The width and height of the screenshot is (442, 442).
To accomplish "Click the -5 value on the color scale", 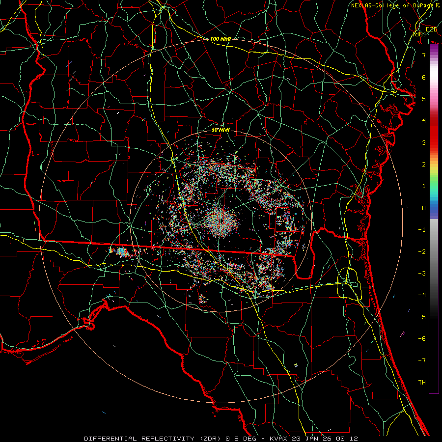I will coord(422,317).
